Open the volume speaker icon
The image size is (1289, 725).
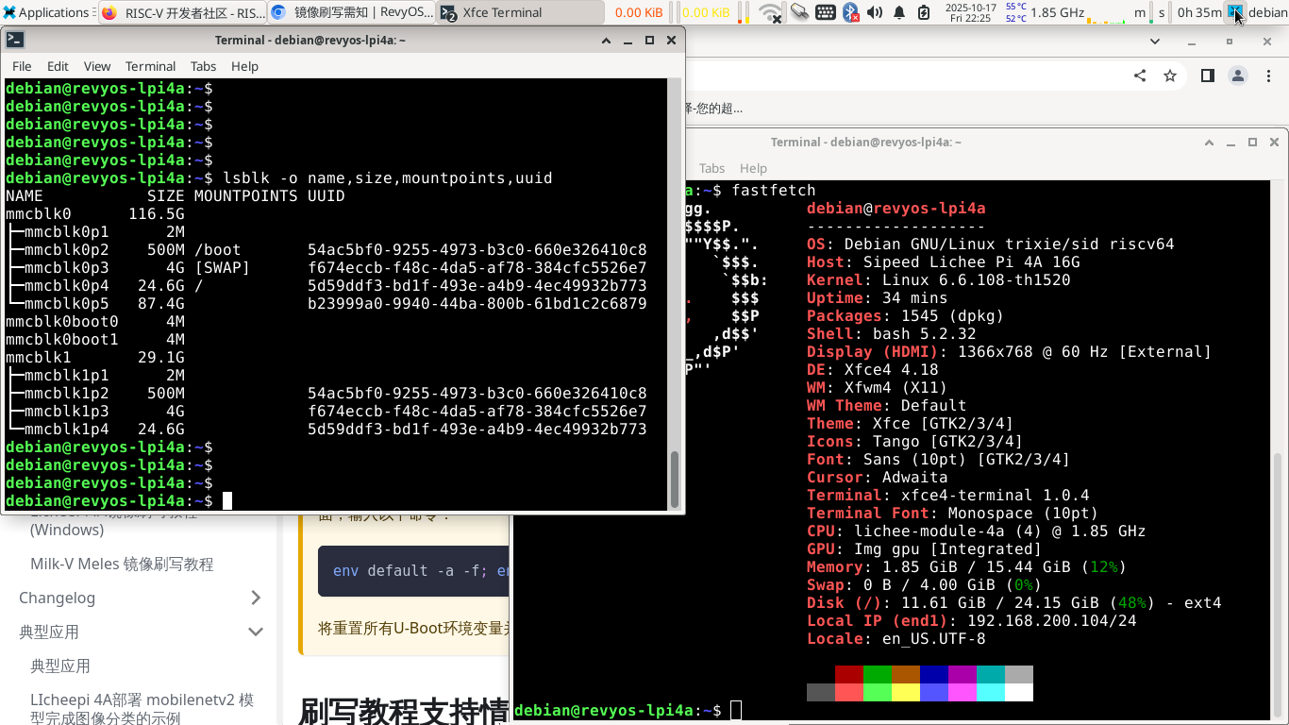tap(875, 12)
